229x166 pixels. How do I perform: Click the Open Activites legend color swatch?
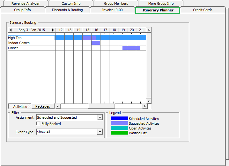pyautogui.click(x=119, y=128)
